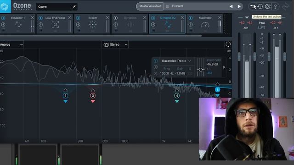This screenshot has width=294, height=165.
Task: Click the 13650 Hz frequency value
Action: 167,73
